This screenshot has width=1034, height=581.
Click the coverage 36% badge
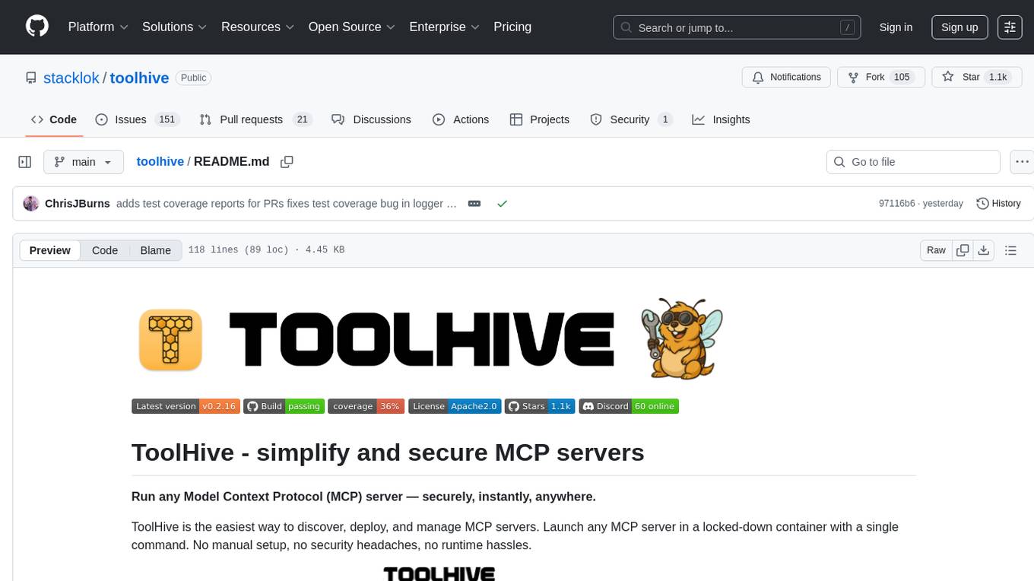pyautogui.click(x=366, y=406)
